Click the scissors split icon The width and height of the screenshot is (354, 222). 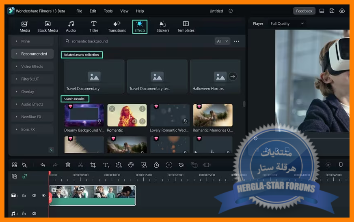80,165
